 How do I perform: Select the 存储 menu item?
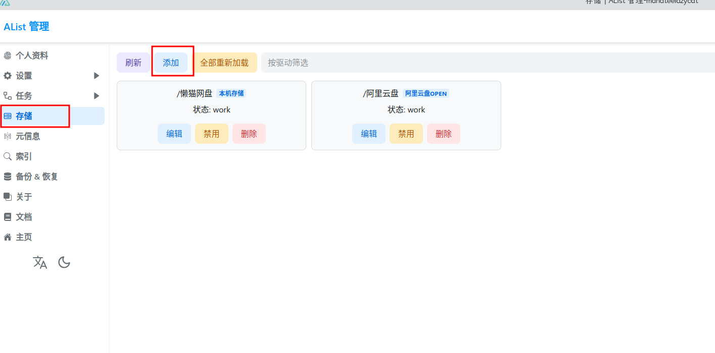[x=53, y=116]
